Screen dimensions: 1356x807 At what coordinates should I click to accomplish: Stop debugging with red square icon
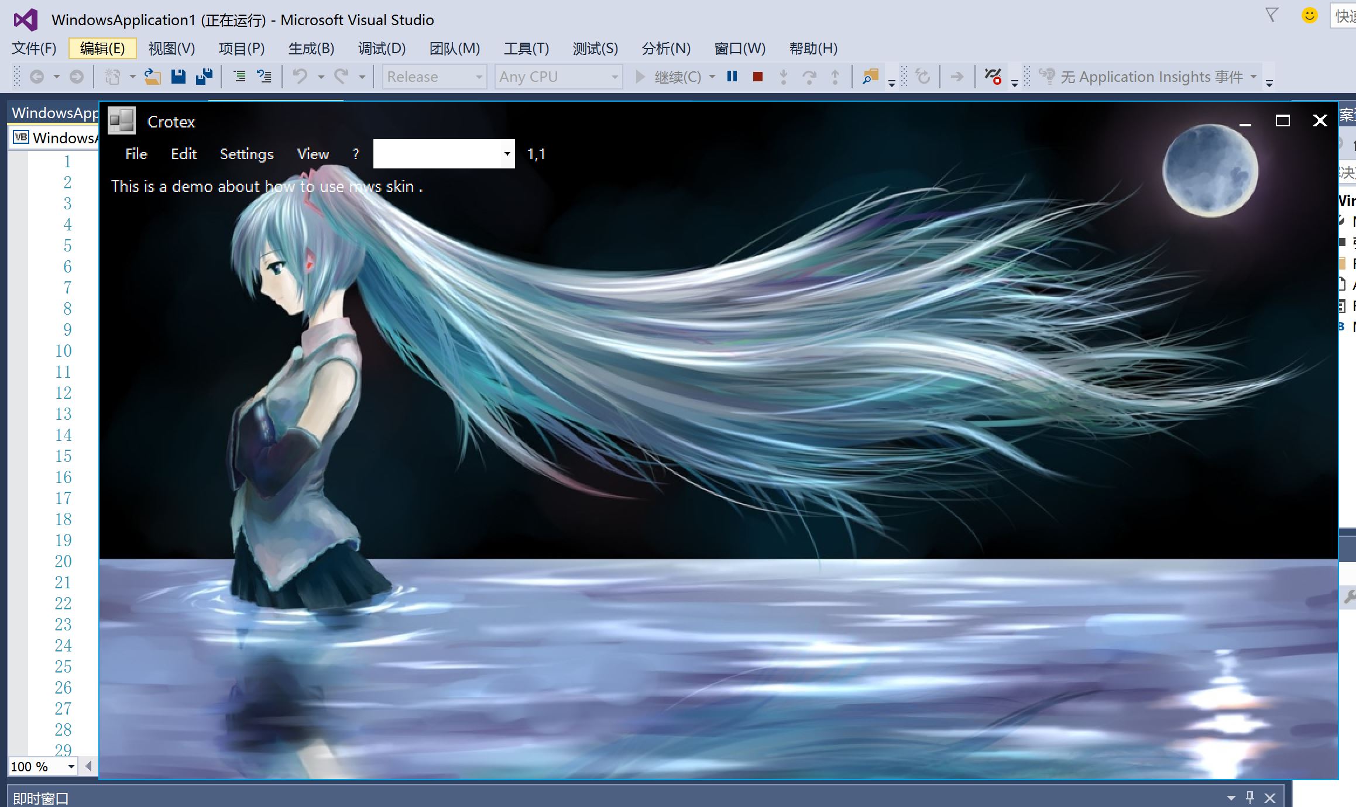(x=758, y=77)
